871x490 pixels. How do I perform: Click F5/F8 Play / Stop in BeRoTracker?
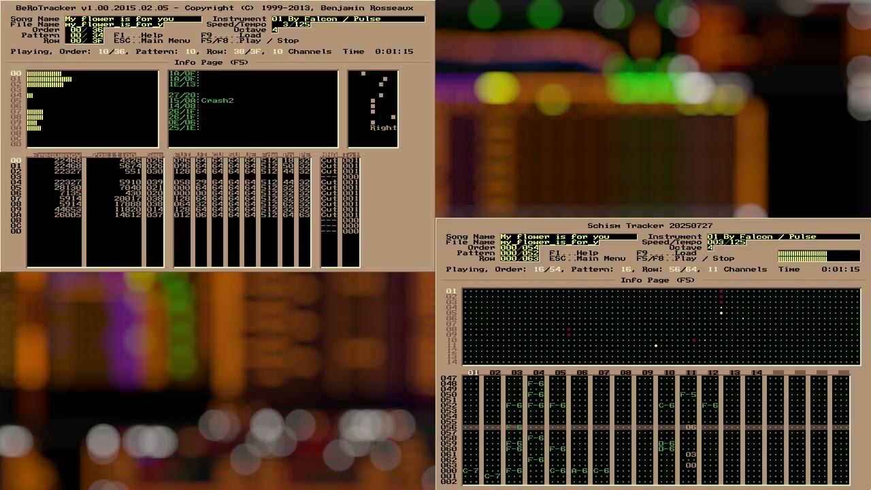[250, 41]
